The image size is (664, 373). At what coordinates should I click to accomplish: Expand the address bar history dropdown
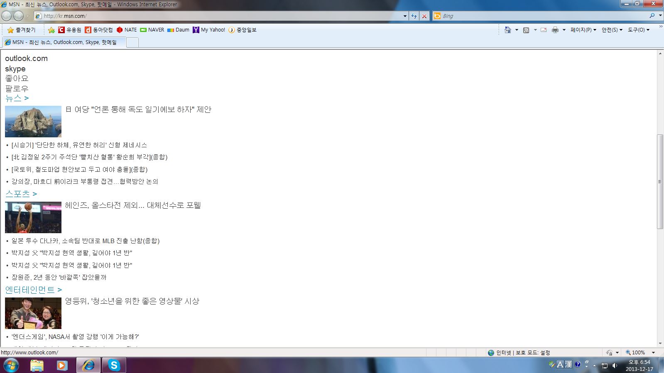coord(405,16)
